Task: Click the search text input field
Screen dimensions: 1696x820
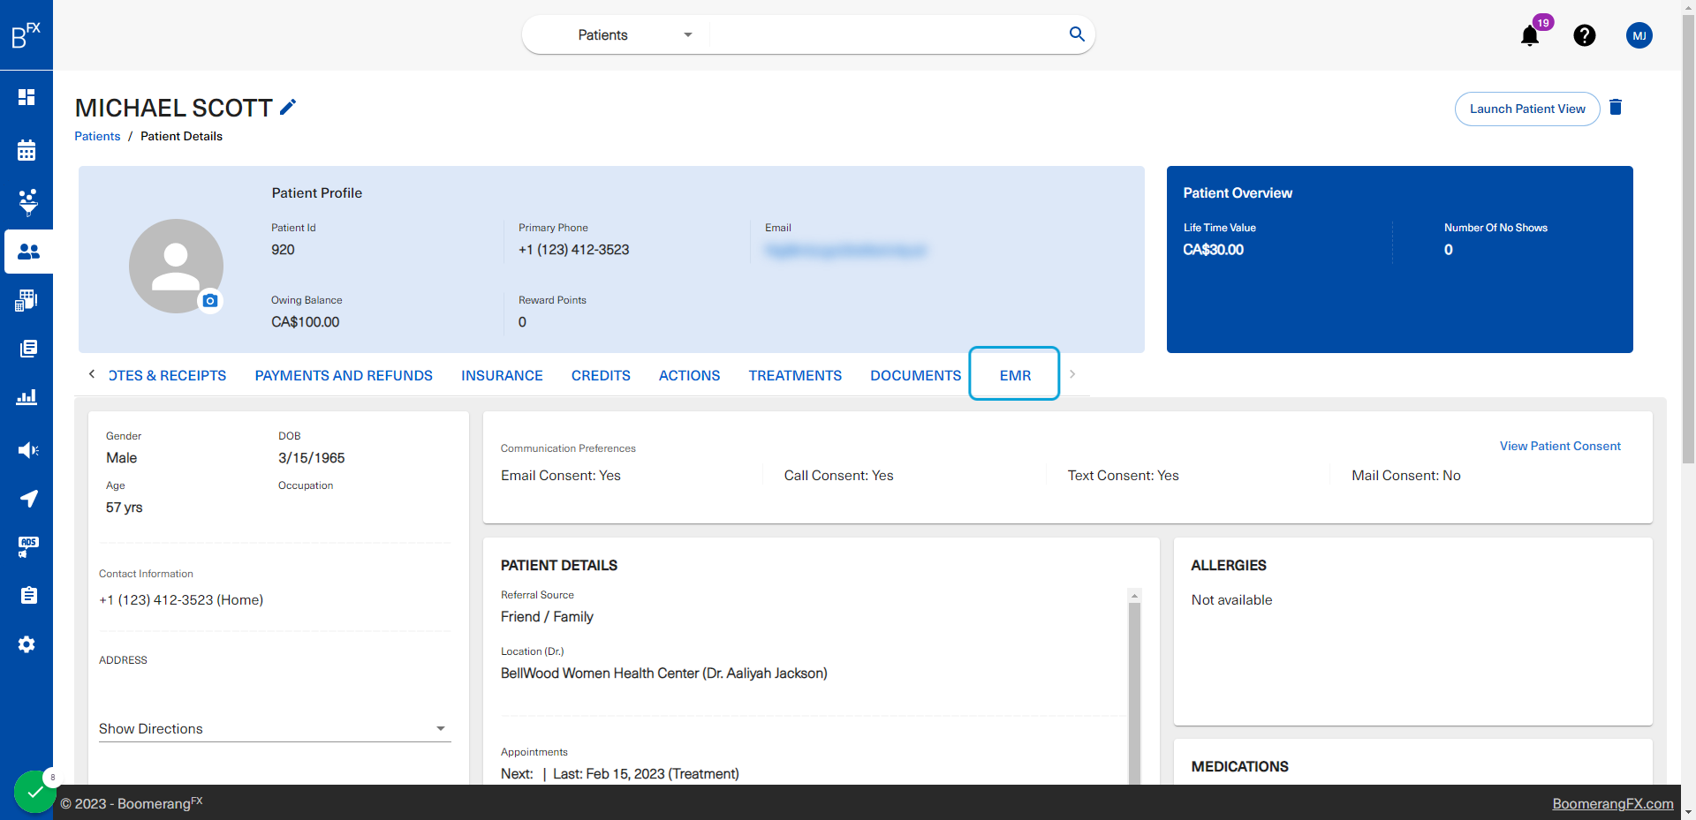Action: click(888, 34)
